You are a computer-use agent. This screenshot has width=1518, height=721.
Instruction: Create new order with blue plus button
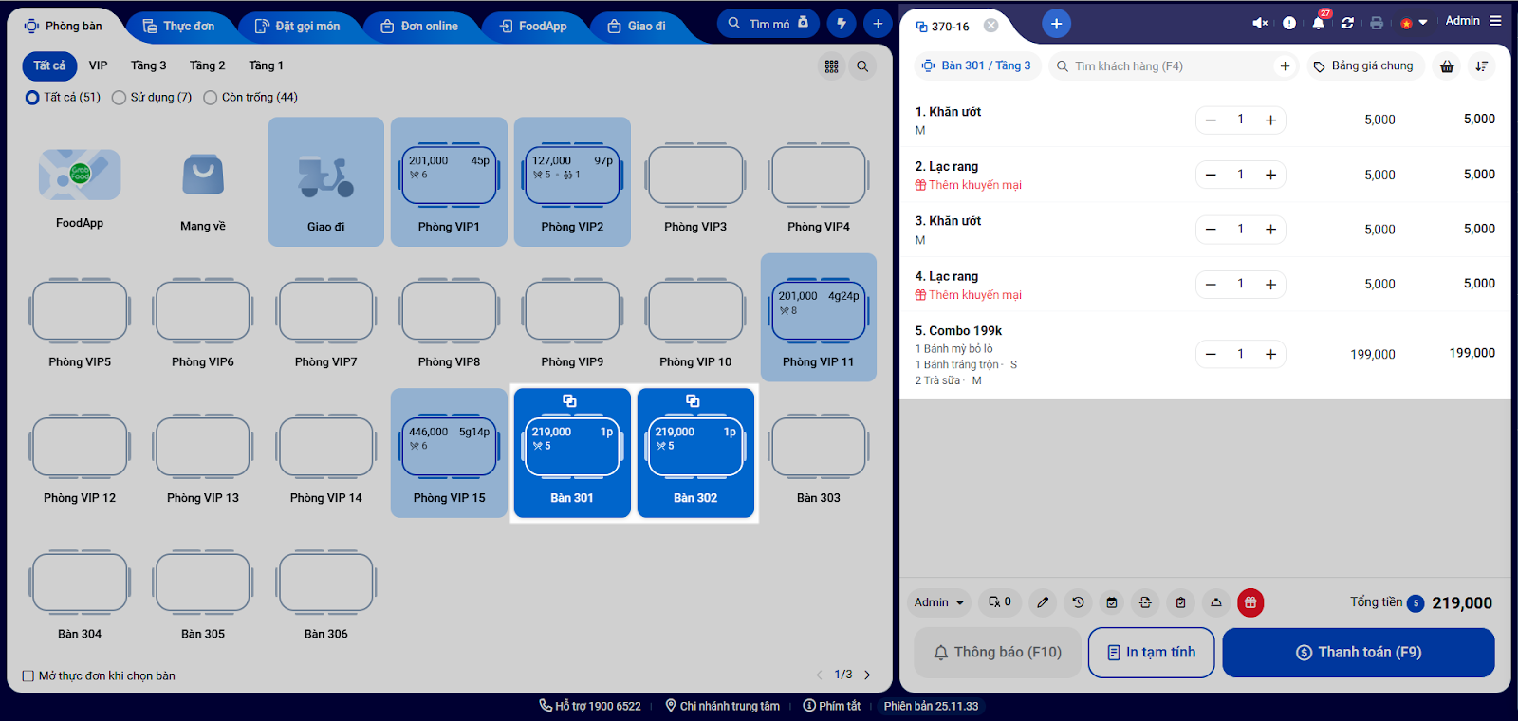[x=1056, y=24]
